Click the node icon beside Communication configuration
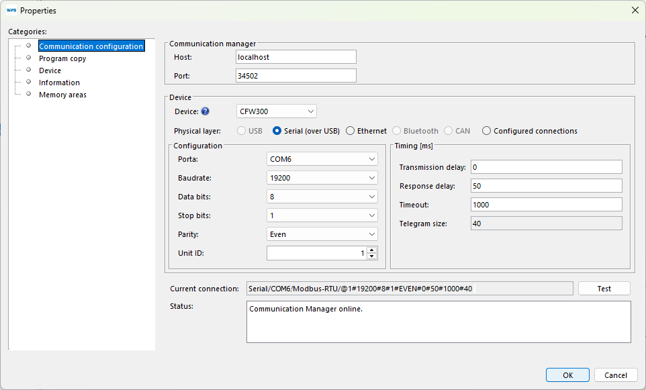 (x=28, y=46)
